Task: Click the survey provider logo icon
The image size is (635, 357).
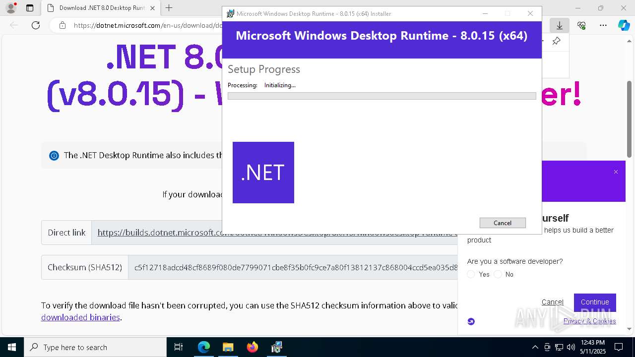Action: (471, 321)
